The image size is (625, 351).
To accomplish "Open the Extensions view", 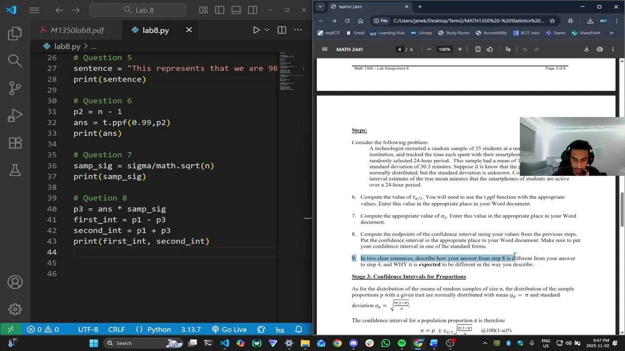I will [x=15, y=143].
